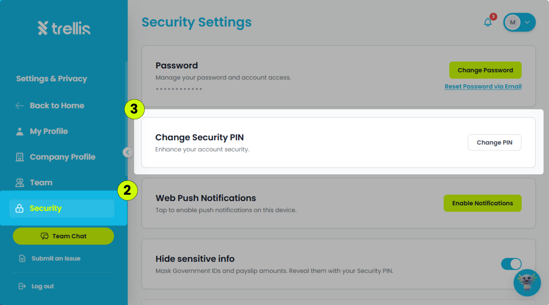The width and height of the screenshot is (549, 305).
Task: Follow the Reset Password via Email link
Action: point(483,86)
